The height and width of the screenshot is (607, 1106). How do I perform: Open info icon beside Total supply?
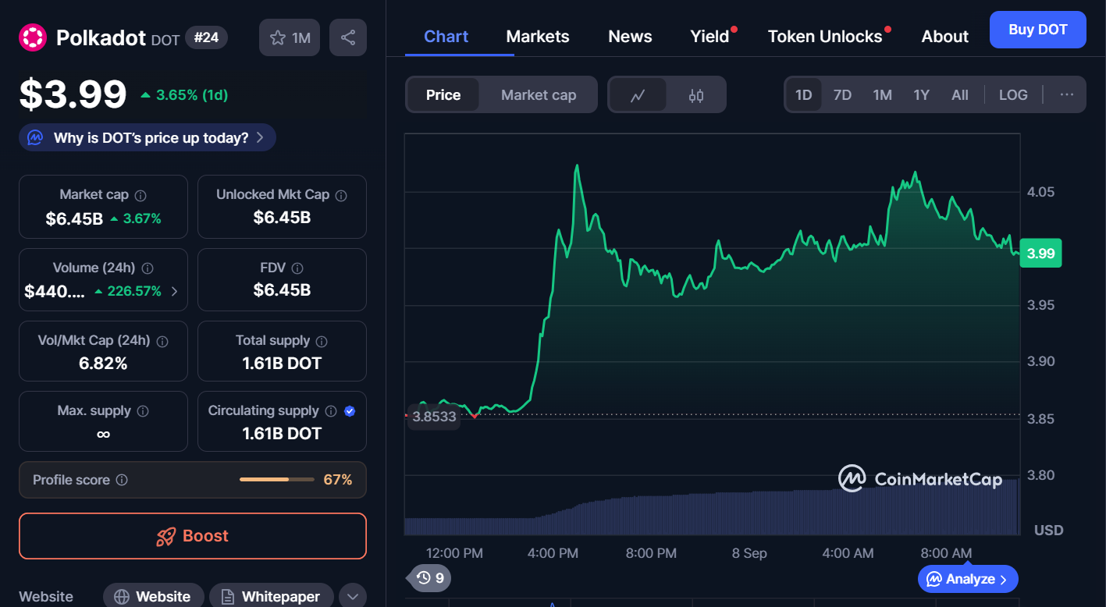pyautogui.click(x=322, y=342)
